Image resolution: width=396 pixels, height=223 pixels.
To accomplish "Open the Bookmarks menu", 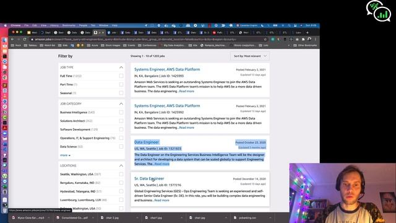I will coord(69,25).
